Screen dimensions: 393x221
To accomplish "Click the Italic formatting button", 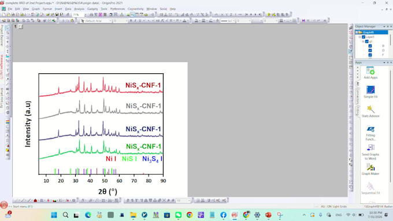I will (x=135, y=21).
